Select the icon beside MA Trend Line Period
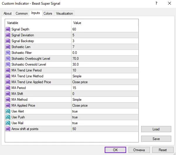Viewport: 176px width, 155px height. click(8, 70)
